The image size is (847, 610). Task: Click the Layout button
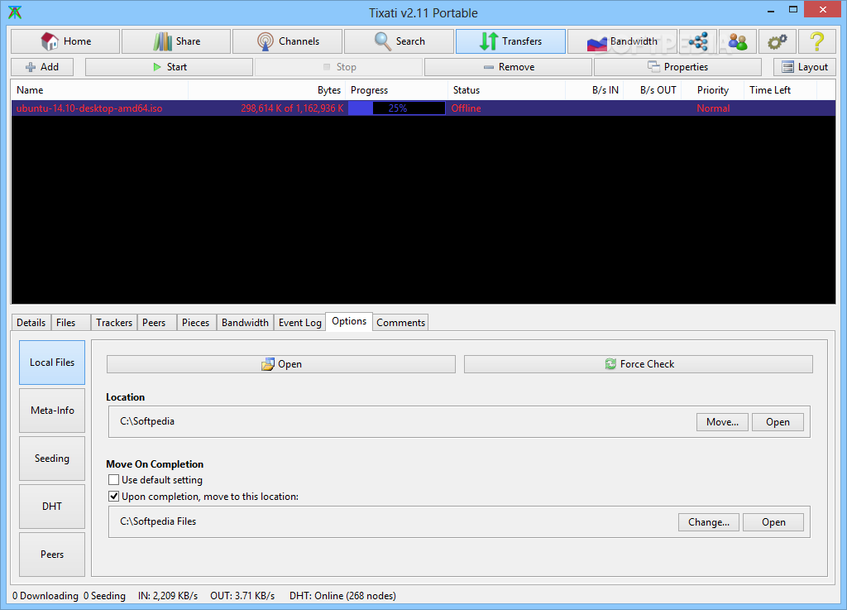click(805, 67)
